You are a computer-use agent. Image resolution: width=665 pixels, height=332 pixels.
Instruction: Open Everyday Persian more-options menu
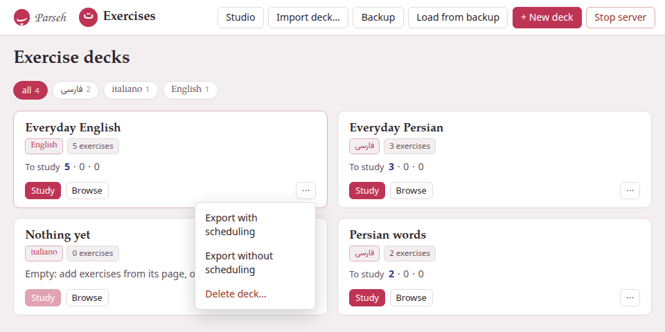[630, 191]
